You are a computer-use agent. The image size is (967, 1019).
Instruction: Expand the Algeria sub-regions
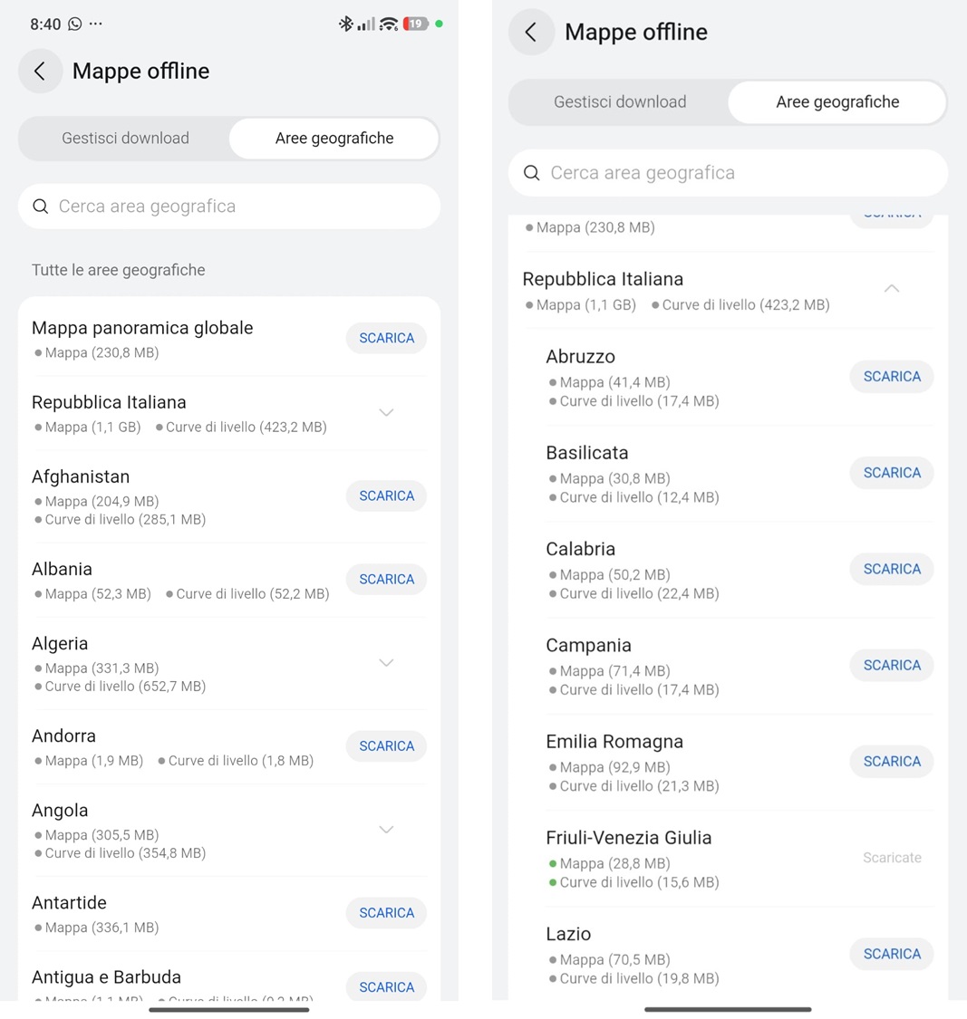[386, 663]
